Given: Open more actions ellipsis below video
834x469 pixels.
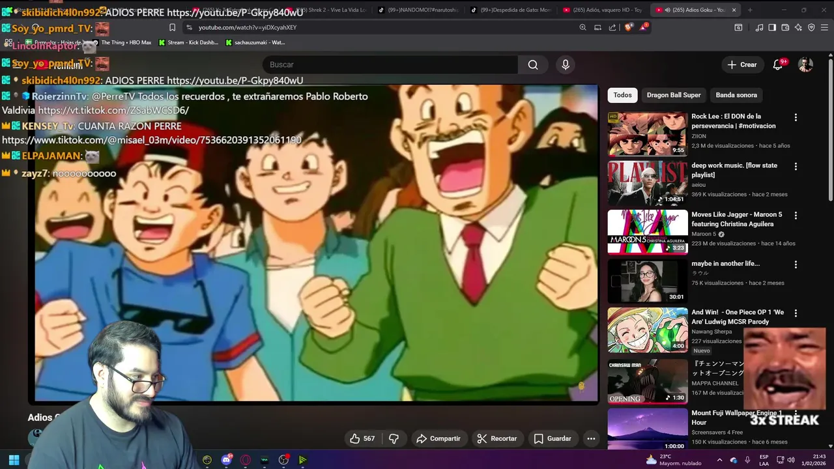Looking at the screenshot, I should click(591, 438).
